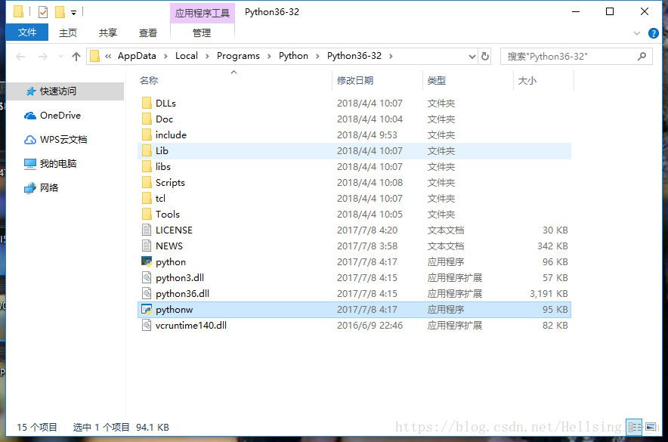Screen dimensions: 668x442
Task: Open the 文件 menu tab
Action: tap(27, 32)
